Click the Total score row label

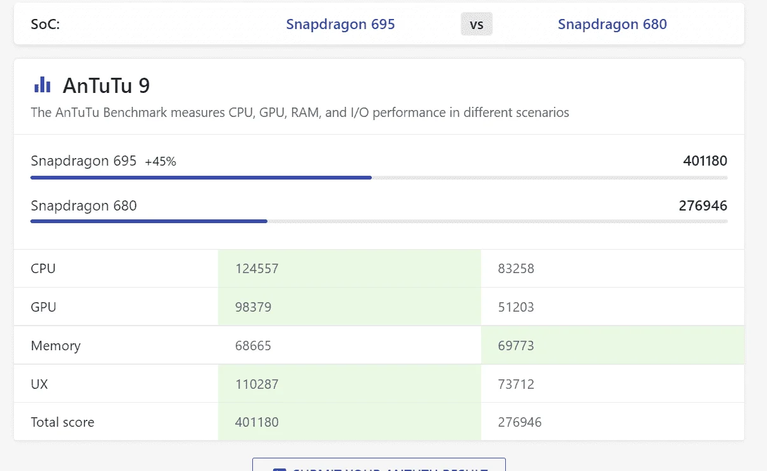click(63, 422)
